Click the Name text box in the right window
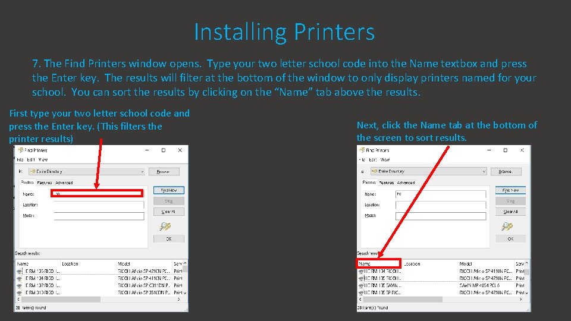 pos(441,194)
